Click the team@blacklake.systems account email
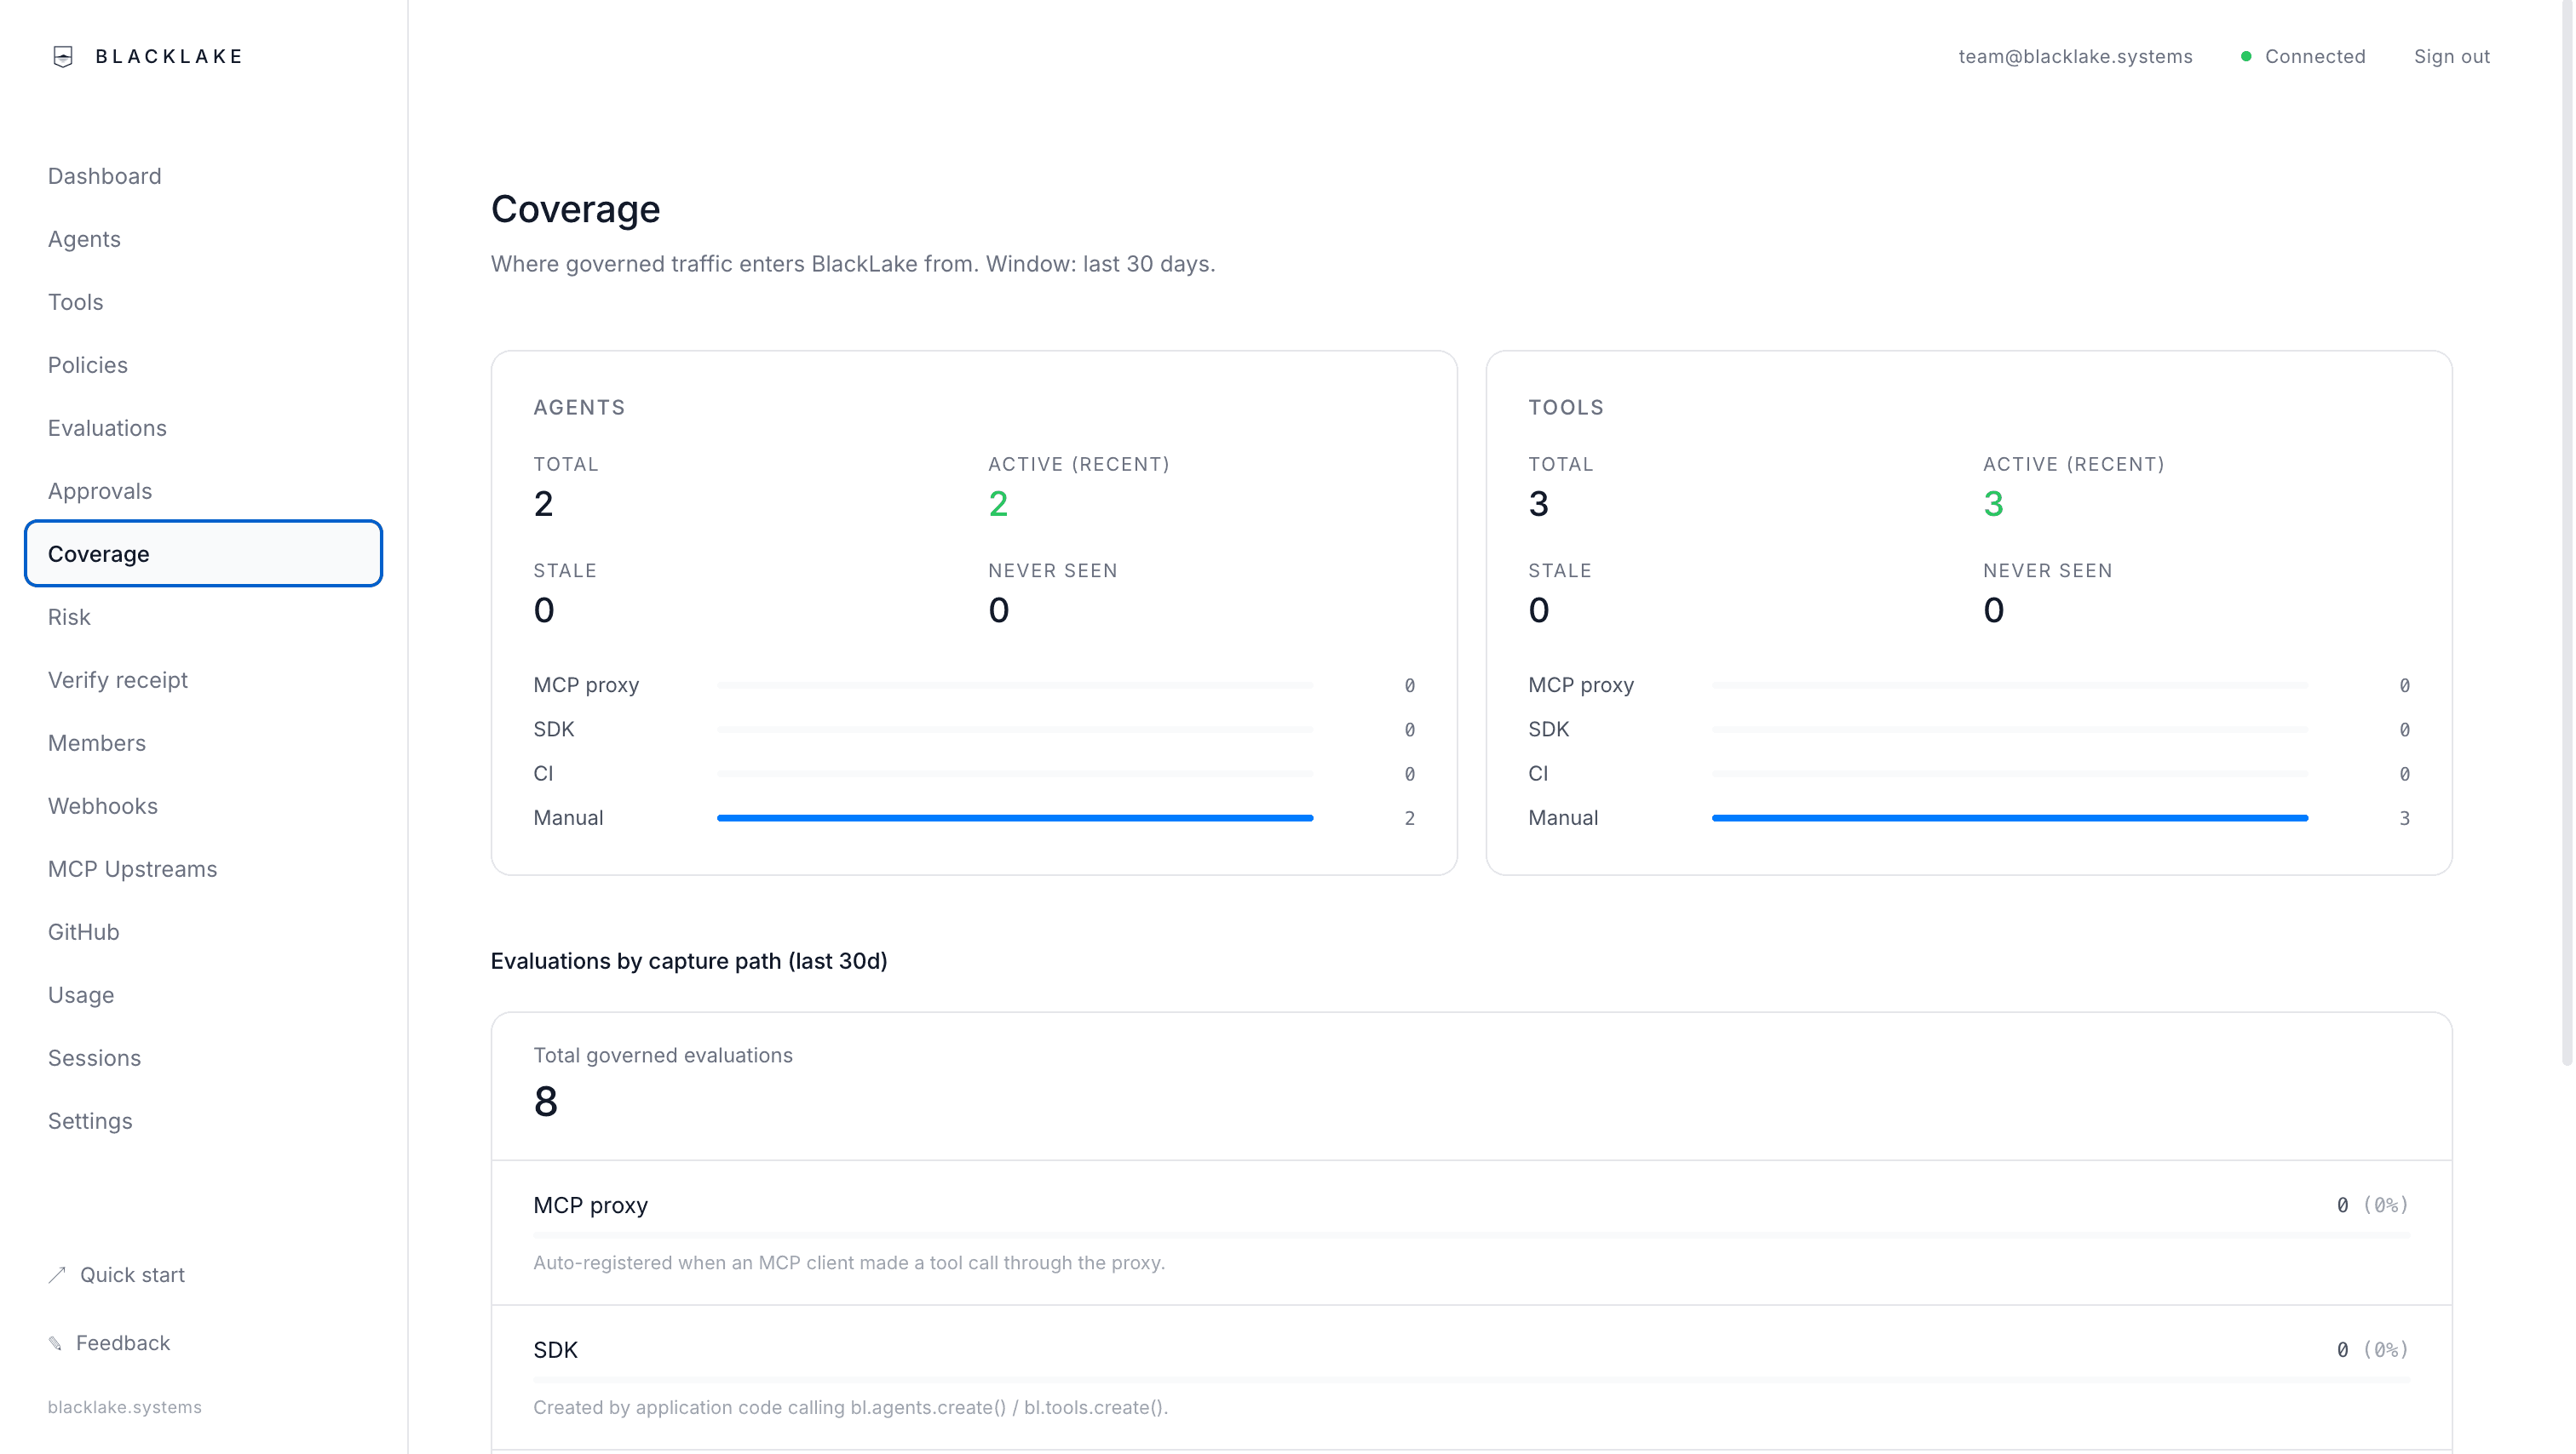The image size is (2576, 1454). pyautogui.click(x=2075, y=57)
